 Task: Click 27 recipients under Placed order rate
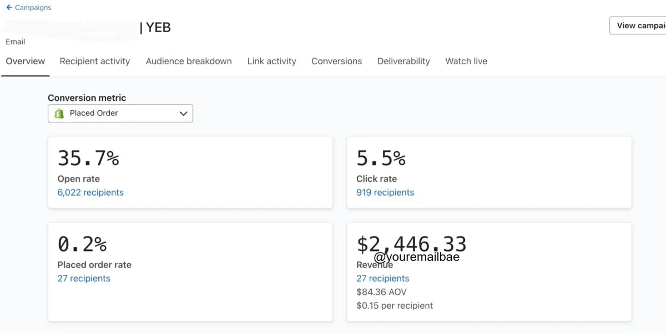point(84,279)
